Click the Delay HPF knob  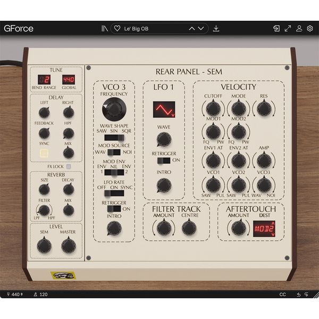(x=69, y=133)
